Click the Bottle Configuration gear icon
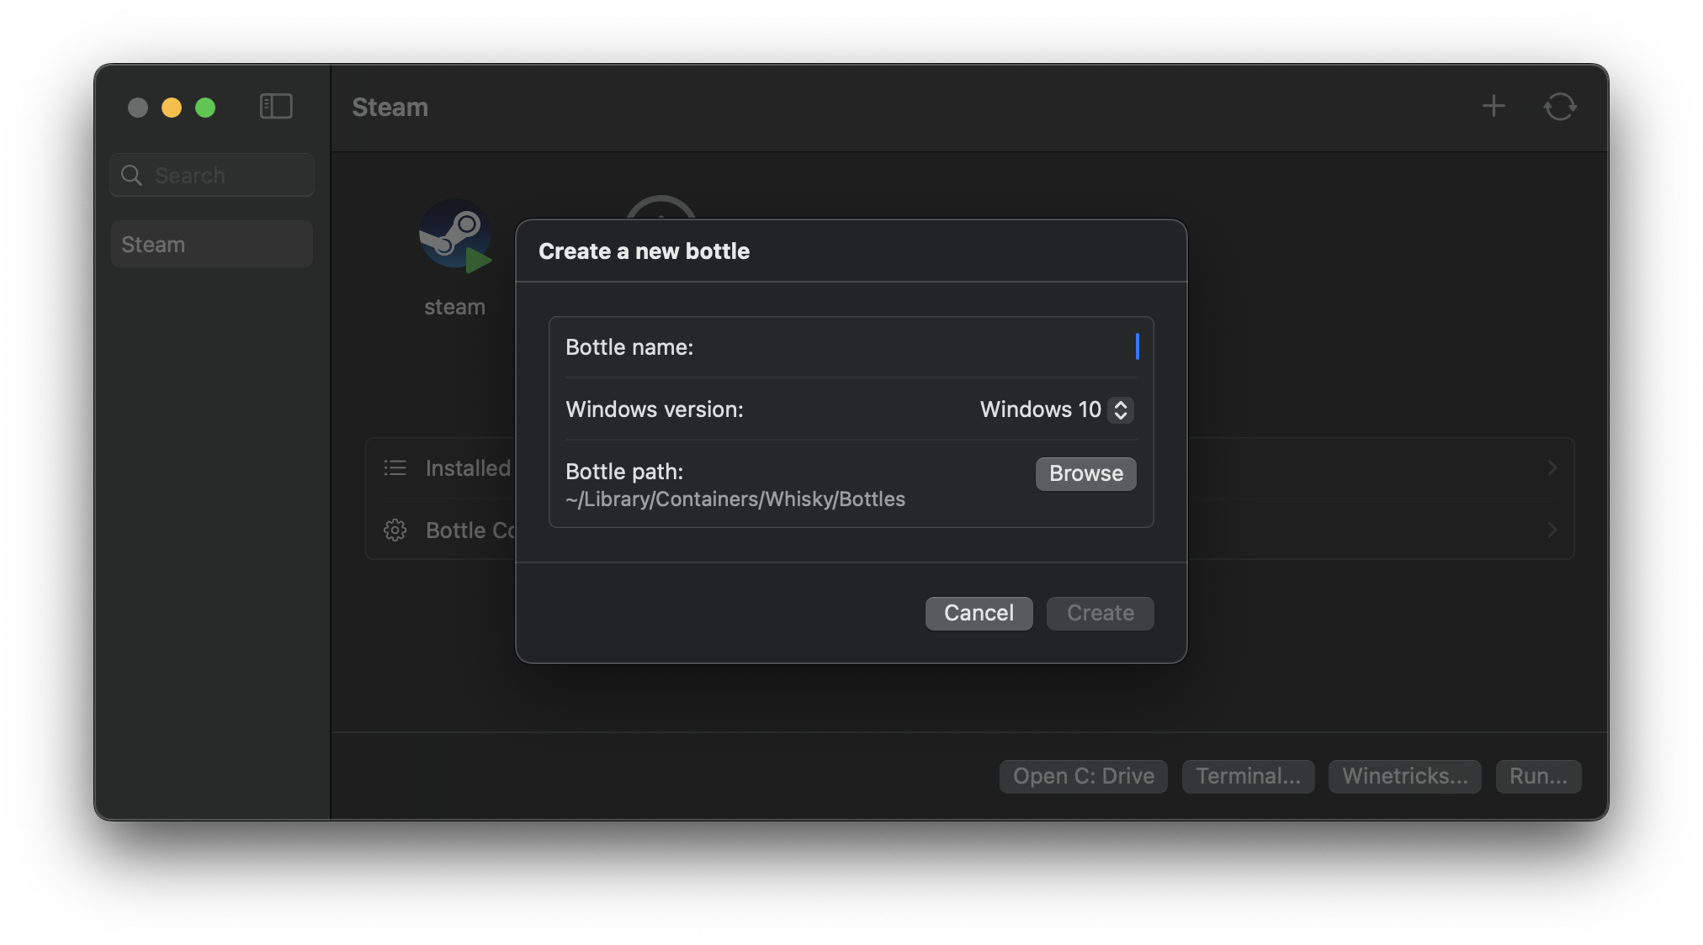This screenshot has width=1703, height=945. coord(395,531)
